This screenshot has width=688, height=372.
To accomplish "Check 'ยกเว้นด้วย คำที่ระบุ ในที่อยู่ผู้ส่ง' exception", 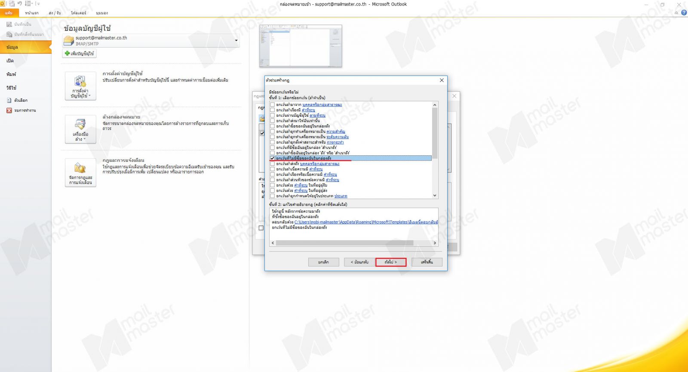I will tap(272, 191).
